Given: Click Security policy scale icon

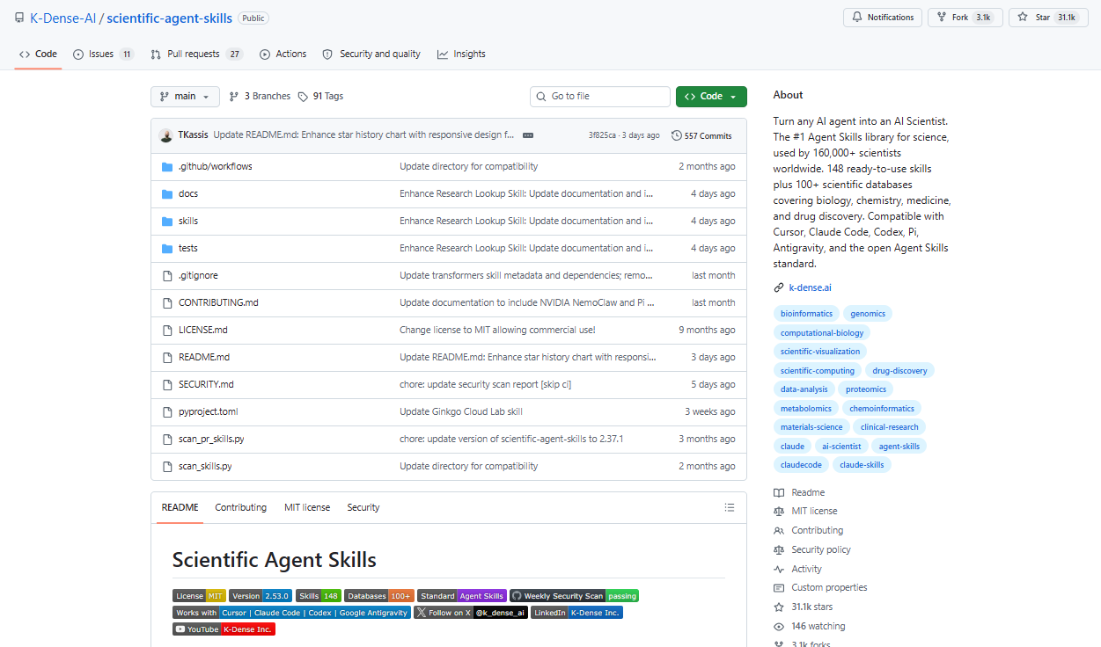Looking at the screenshot, I should [x=779, y=549].
